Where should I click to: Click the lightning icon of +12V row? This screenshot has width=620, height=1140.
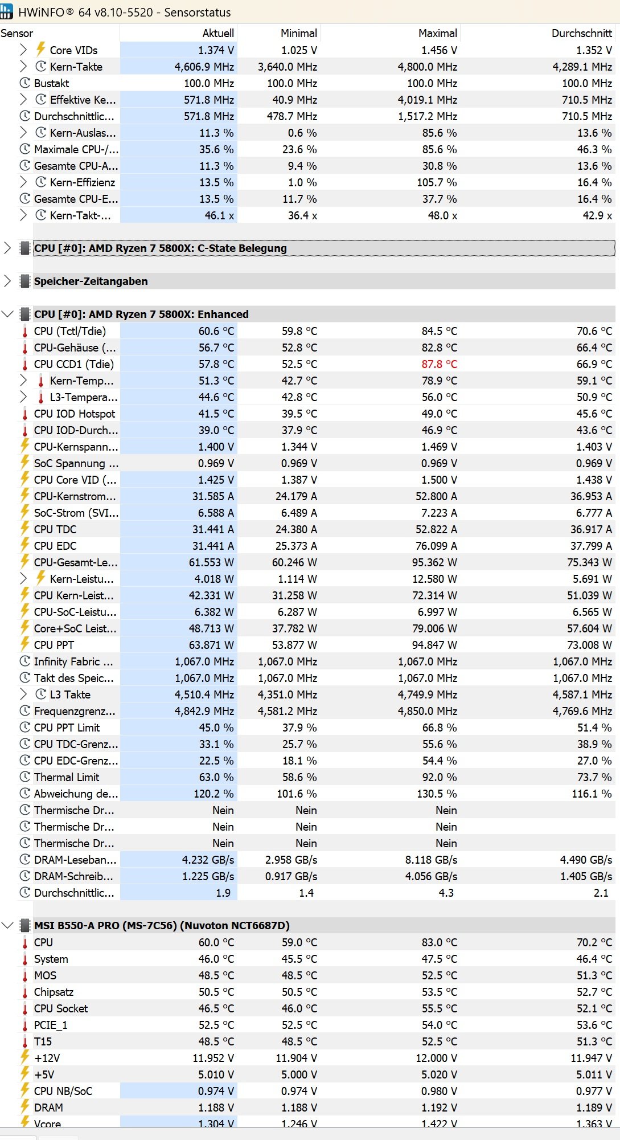click(24, 1058)
